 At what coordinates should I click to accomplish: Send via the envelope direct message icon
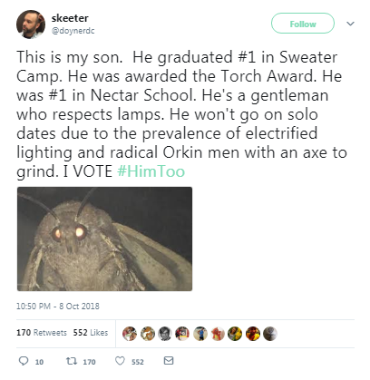[x=169, y=361]
